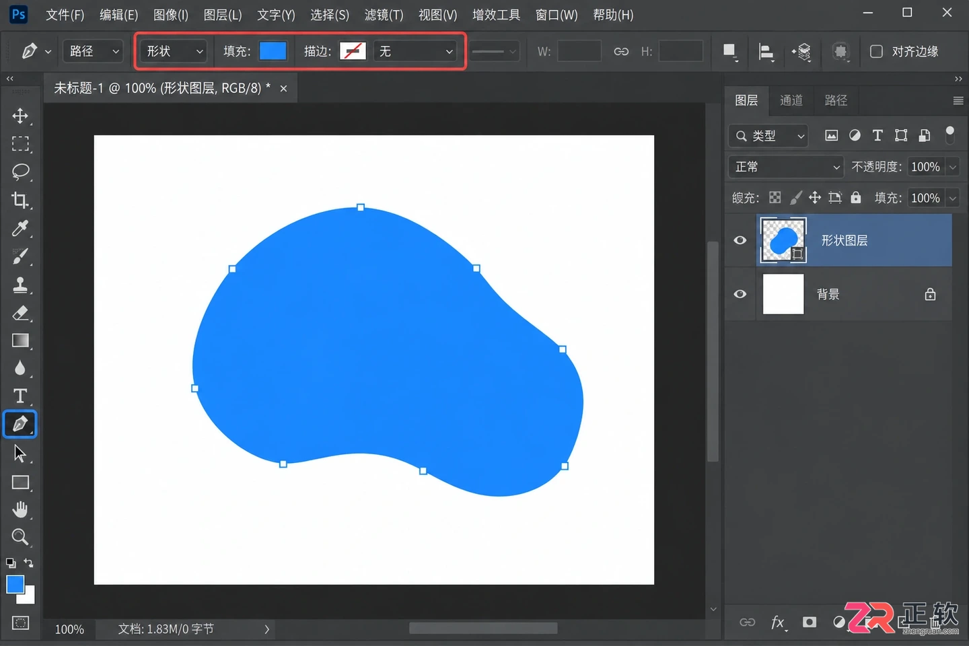
Task: Hide the 形状图层 layer
Action: [740, 240]
